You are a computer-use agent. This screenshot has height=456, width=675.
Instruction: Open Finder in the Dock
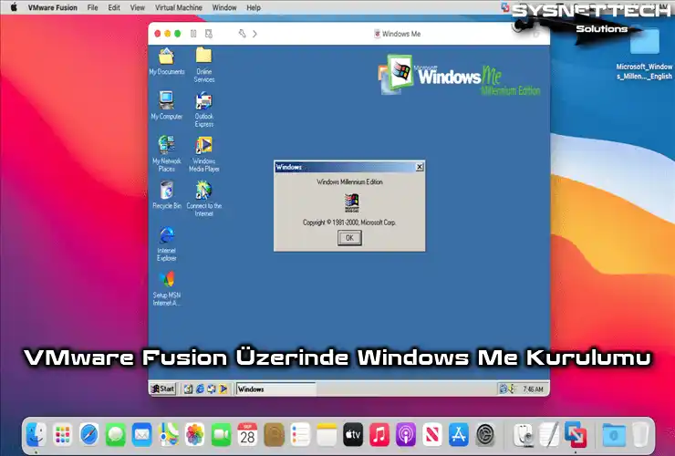point(36,434)
